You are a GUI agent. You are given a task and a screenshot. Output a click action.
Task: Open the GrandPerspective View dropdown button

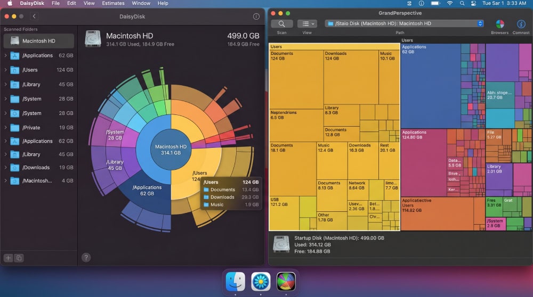click(x=308, y=24)
